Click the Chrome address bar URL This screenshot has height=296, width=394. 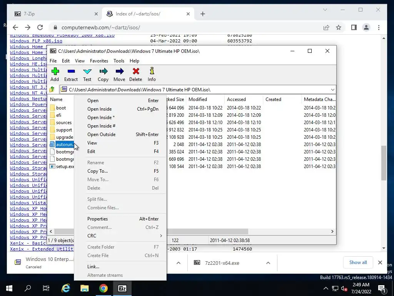(101, 27)
